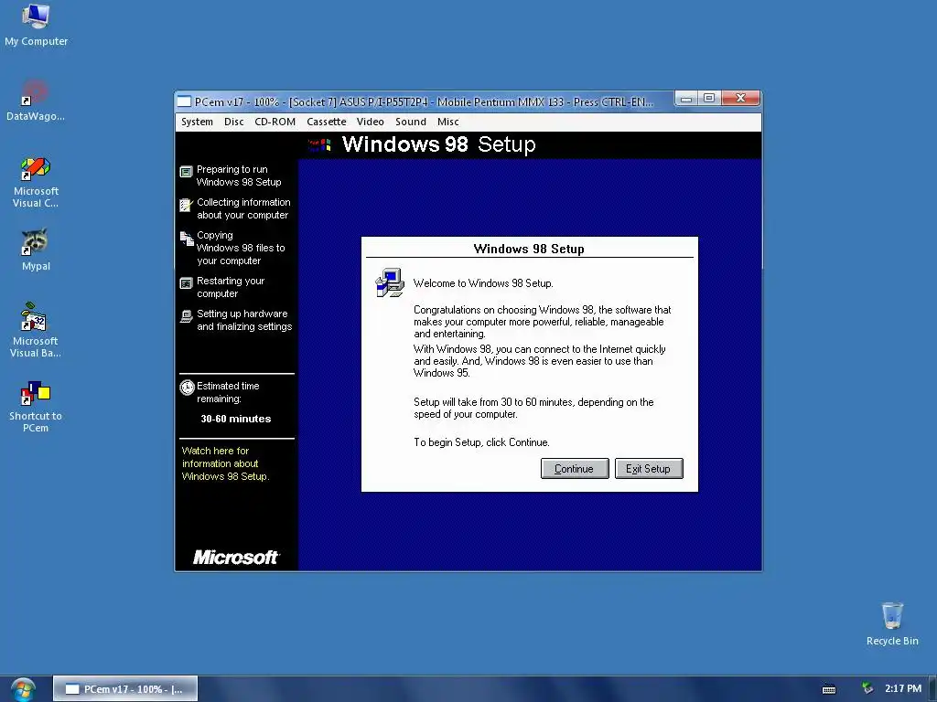Launch Microsoft Visual C... shortcut

36,182
